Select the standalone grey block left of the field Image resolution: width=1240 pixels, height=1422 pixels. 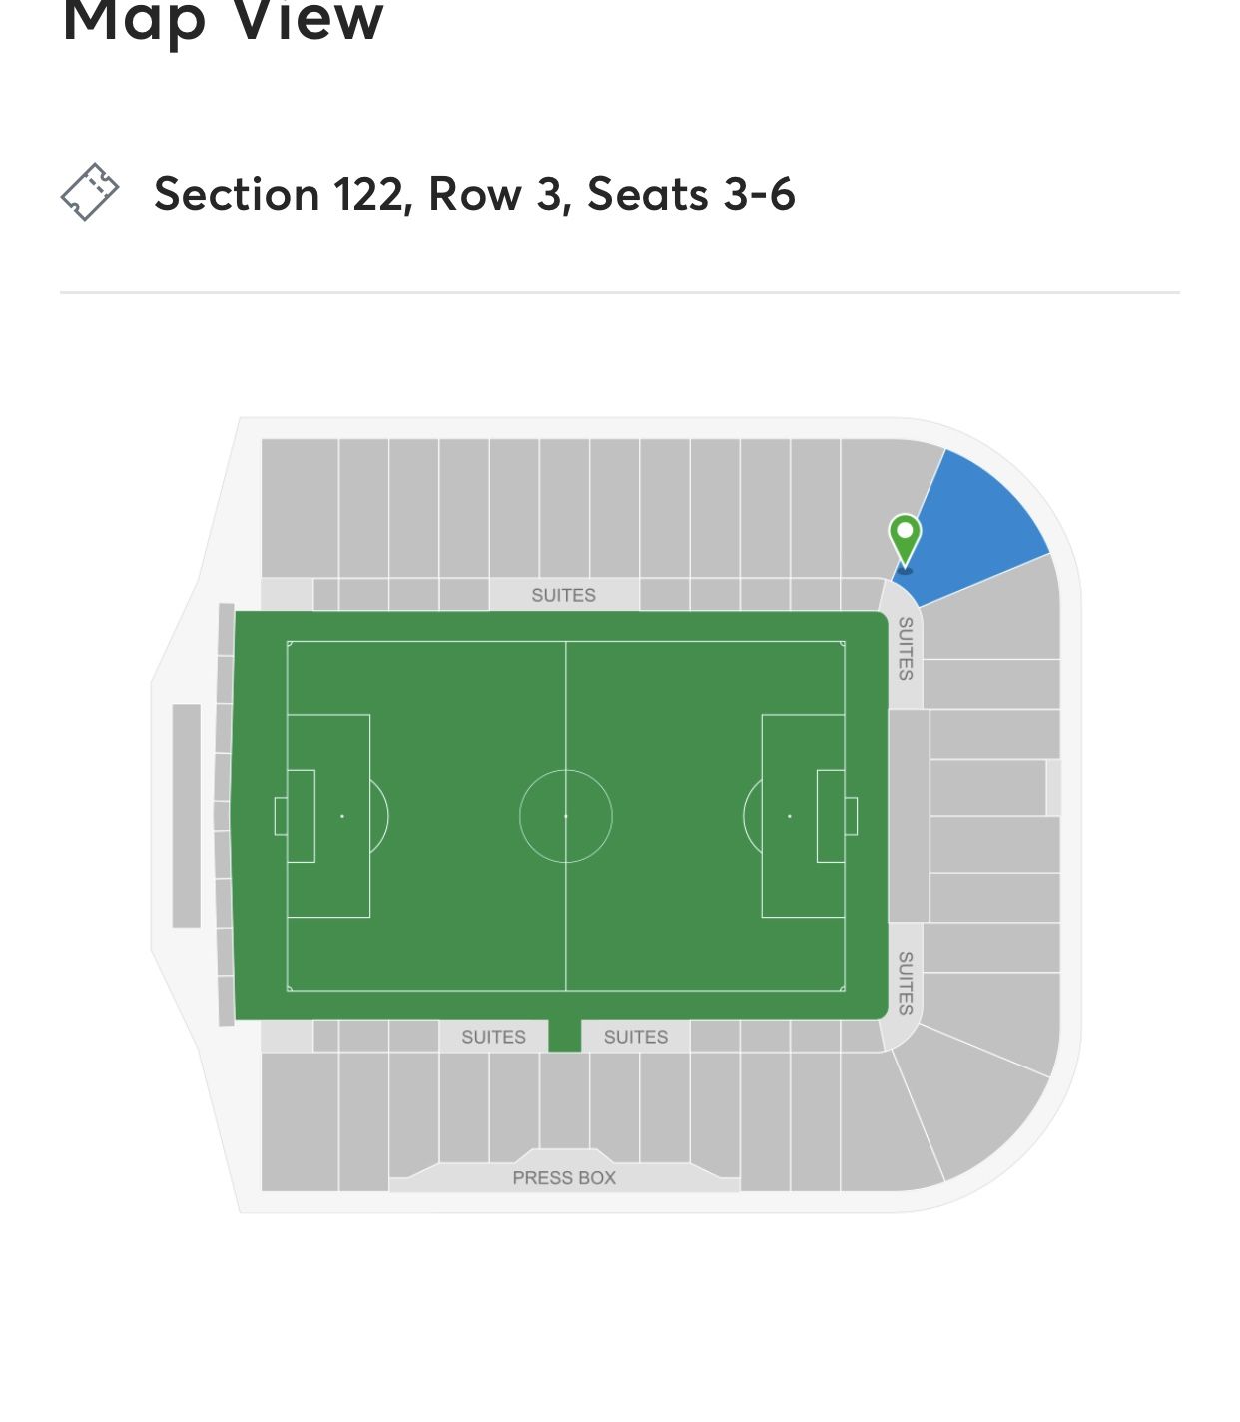point(187,816)
